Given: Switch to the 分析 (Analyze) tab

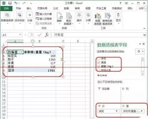Looking at the screenshot, I should coord(141,8).
